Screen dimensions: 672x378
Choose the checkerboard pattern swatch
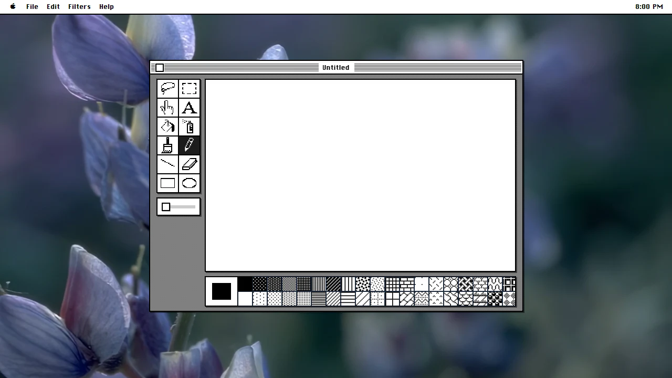click(x=495, y=299)
